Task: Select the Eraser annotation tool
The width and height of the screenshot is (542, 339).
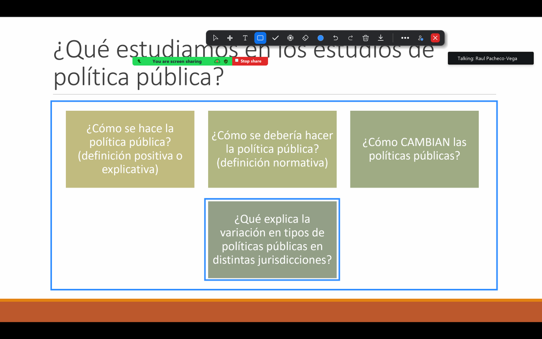Action: [x=305, y=38]
